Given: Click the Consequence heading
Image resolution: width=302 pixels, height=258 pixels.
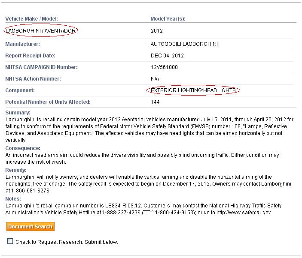Looking at the screenshot, I should [x=22, y=148].
